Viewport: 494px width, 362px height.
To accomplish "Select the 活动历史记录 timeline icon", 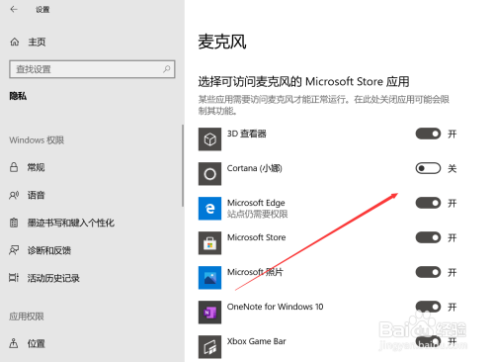I will 14,278.
